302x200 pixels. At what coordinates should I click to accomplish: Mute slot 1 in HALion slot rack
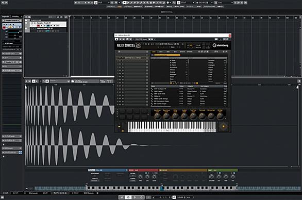(120, 58)
